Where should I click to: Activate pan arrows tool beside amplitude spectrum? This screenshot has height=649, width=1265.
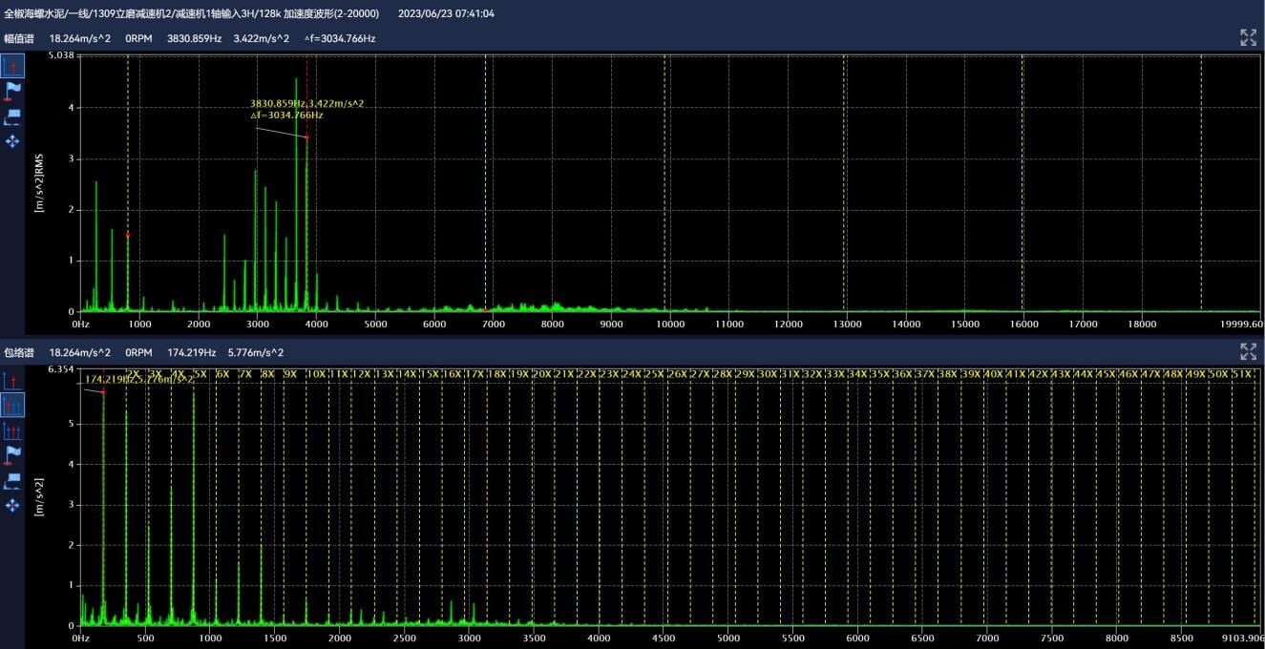12,141
